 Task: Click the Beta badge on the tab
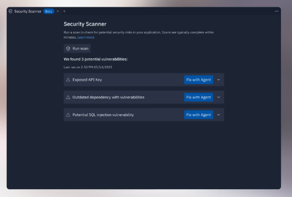(x=49, y=11)
